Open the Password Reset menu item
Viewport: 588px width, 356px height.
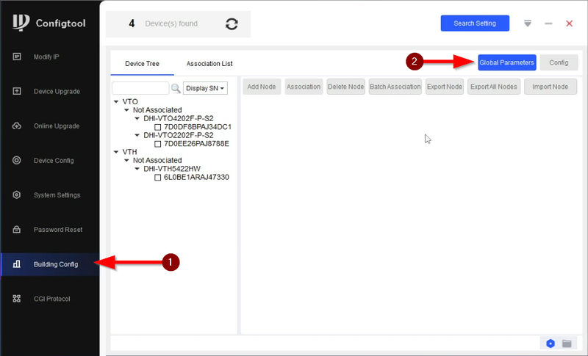[x=58, y=230]
